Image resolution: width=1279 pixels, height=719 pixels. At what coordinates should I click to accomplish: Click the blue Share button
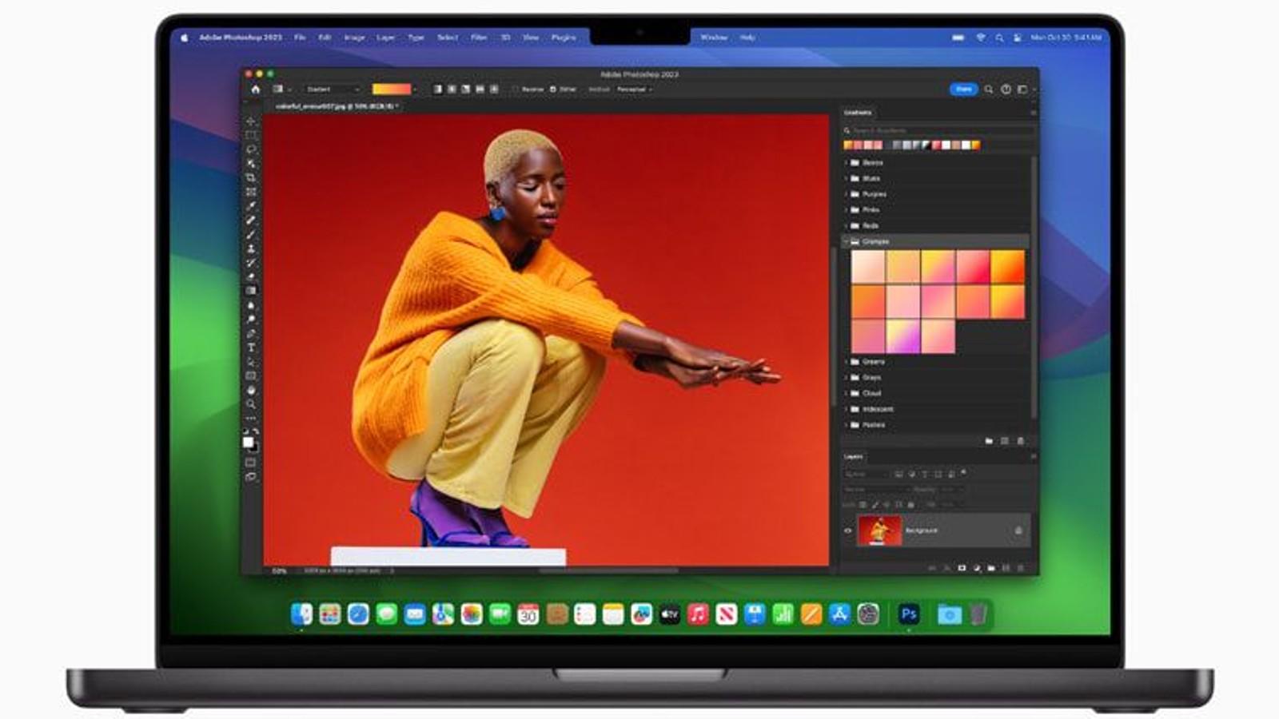963,89
